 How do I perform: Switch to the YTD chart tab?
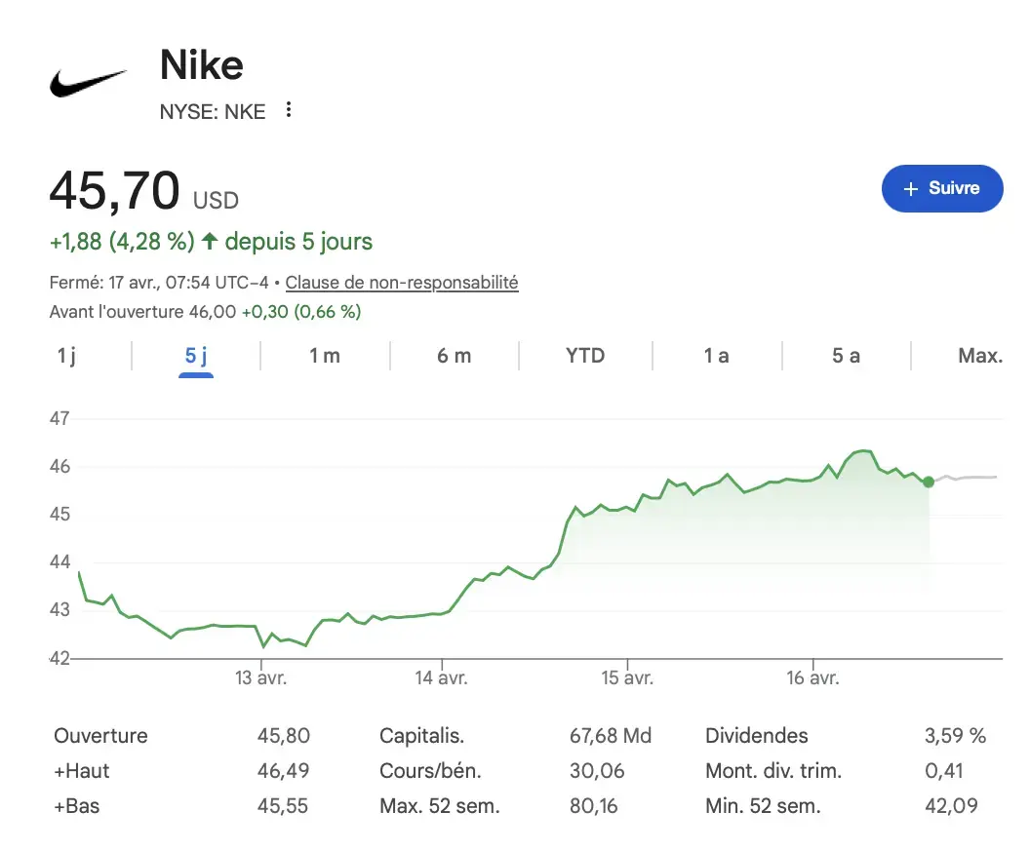click(584, 356)
